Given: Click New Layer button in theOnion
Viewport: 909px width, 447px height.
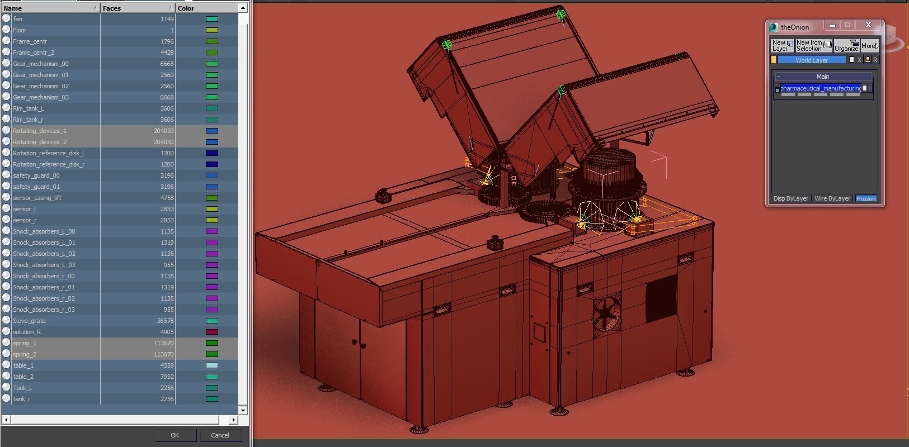Looking at the screenshot, I should click(783, 46).
